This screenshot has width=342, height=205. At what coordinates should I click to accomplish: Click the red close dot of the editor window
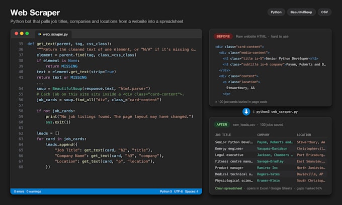[17, 34]
